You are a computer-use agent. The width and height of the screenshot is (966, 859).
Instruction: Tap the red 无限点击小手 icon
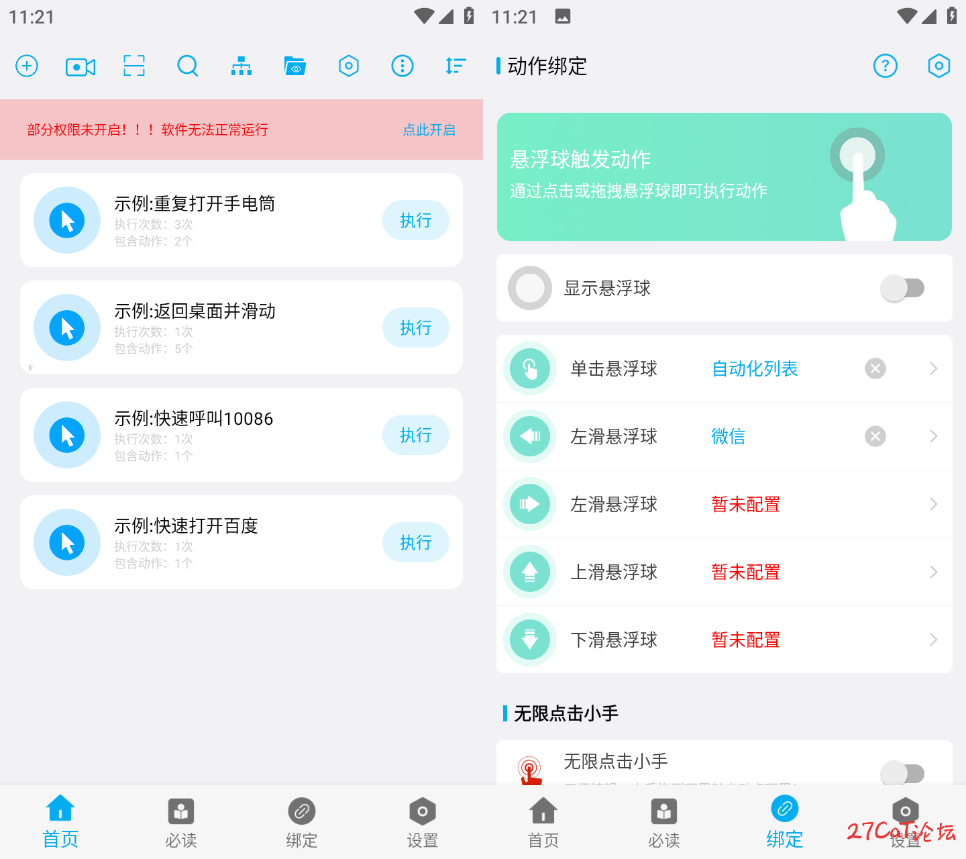pos(530,770)
